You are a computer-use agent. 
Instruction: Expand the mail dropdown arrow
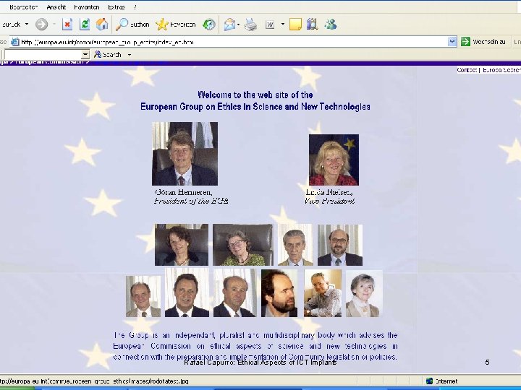click(x=238, y=25)
